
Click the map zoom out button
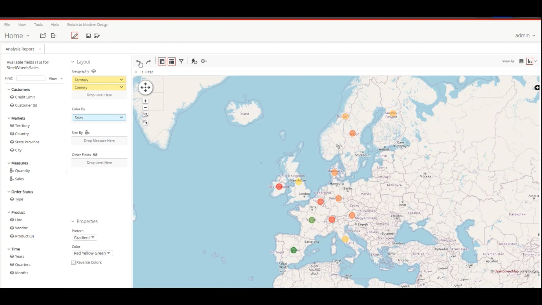point(145,108)
